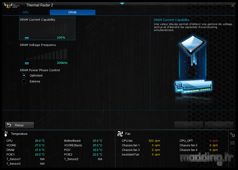
Task: Open the gear settings icon
Action: coord(232,135)
